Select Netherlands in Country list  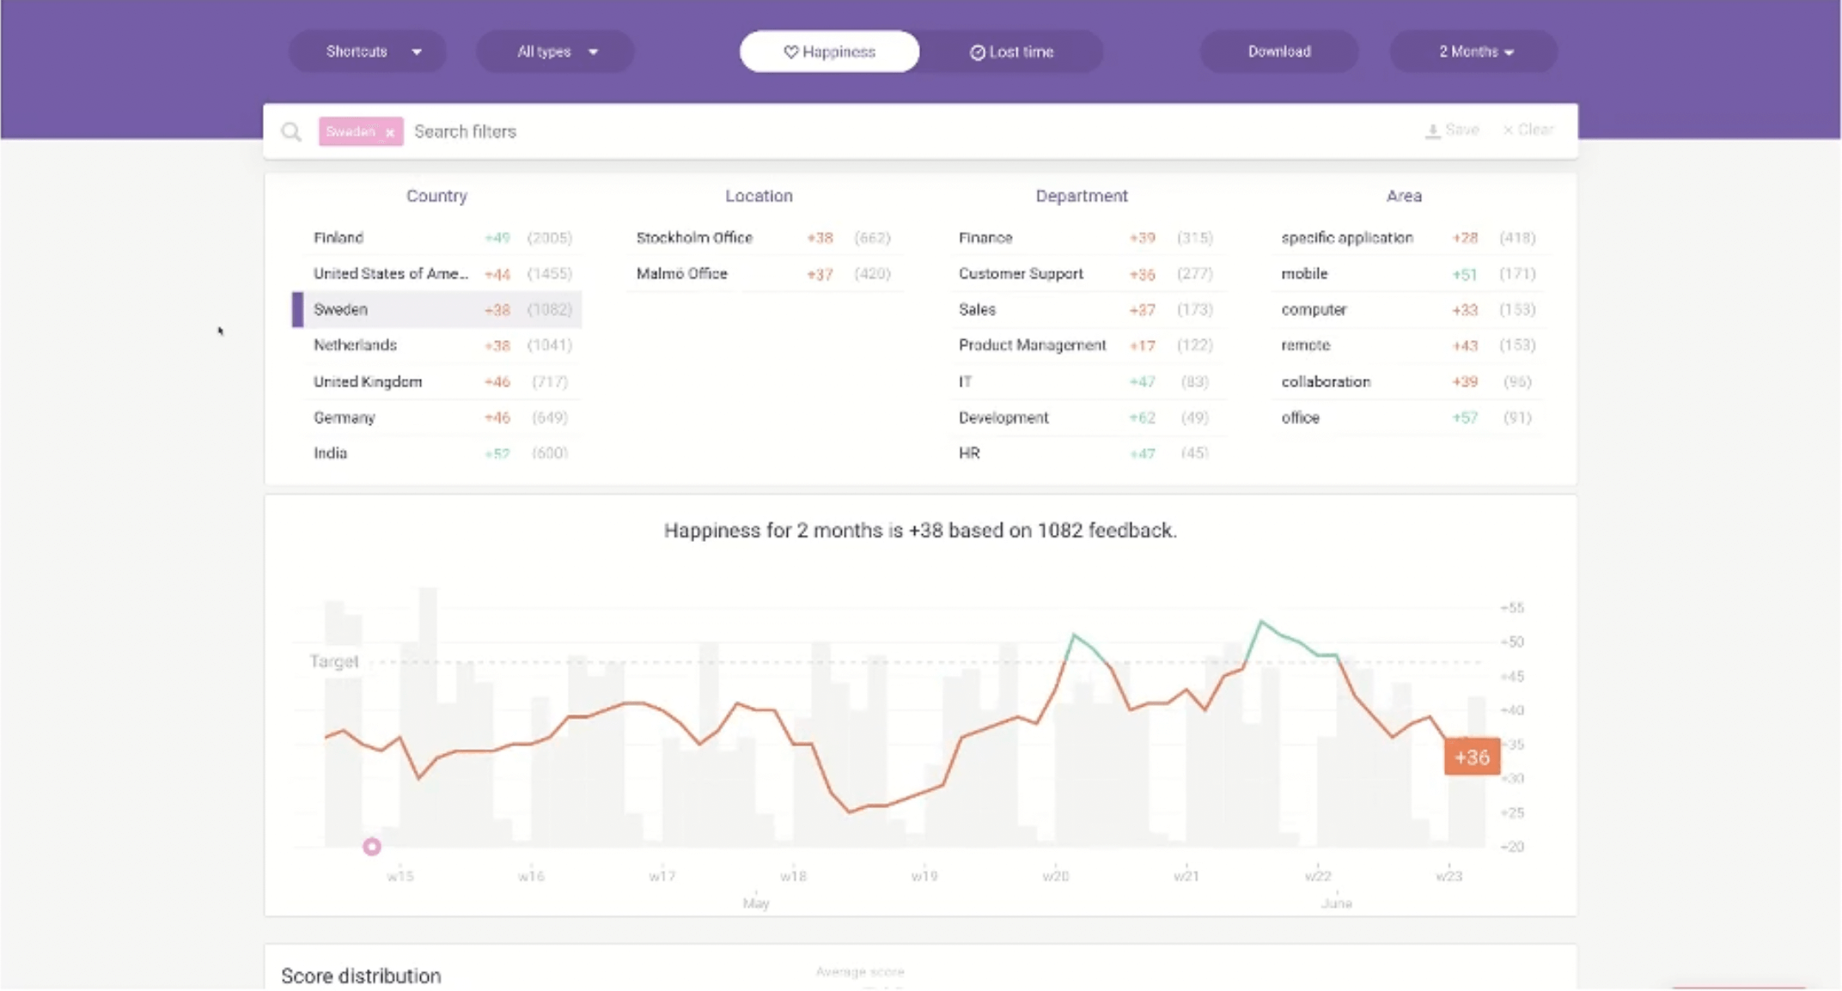tap(438, 345)
